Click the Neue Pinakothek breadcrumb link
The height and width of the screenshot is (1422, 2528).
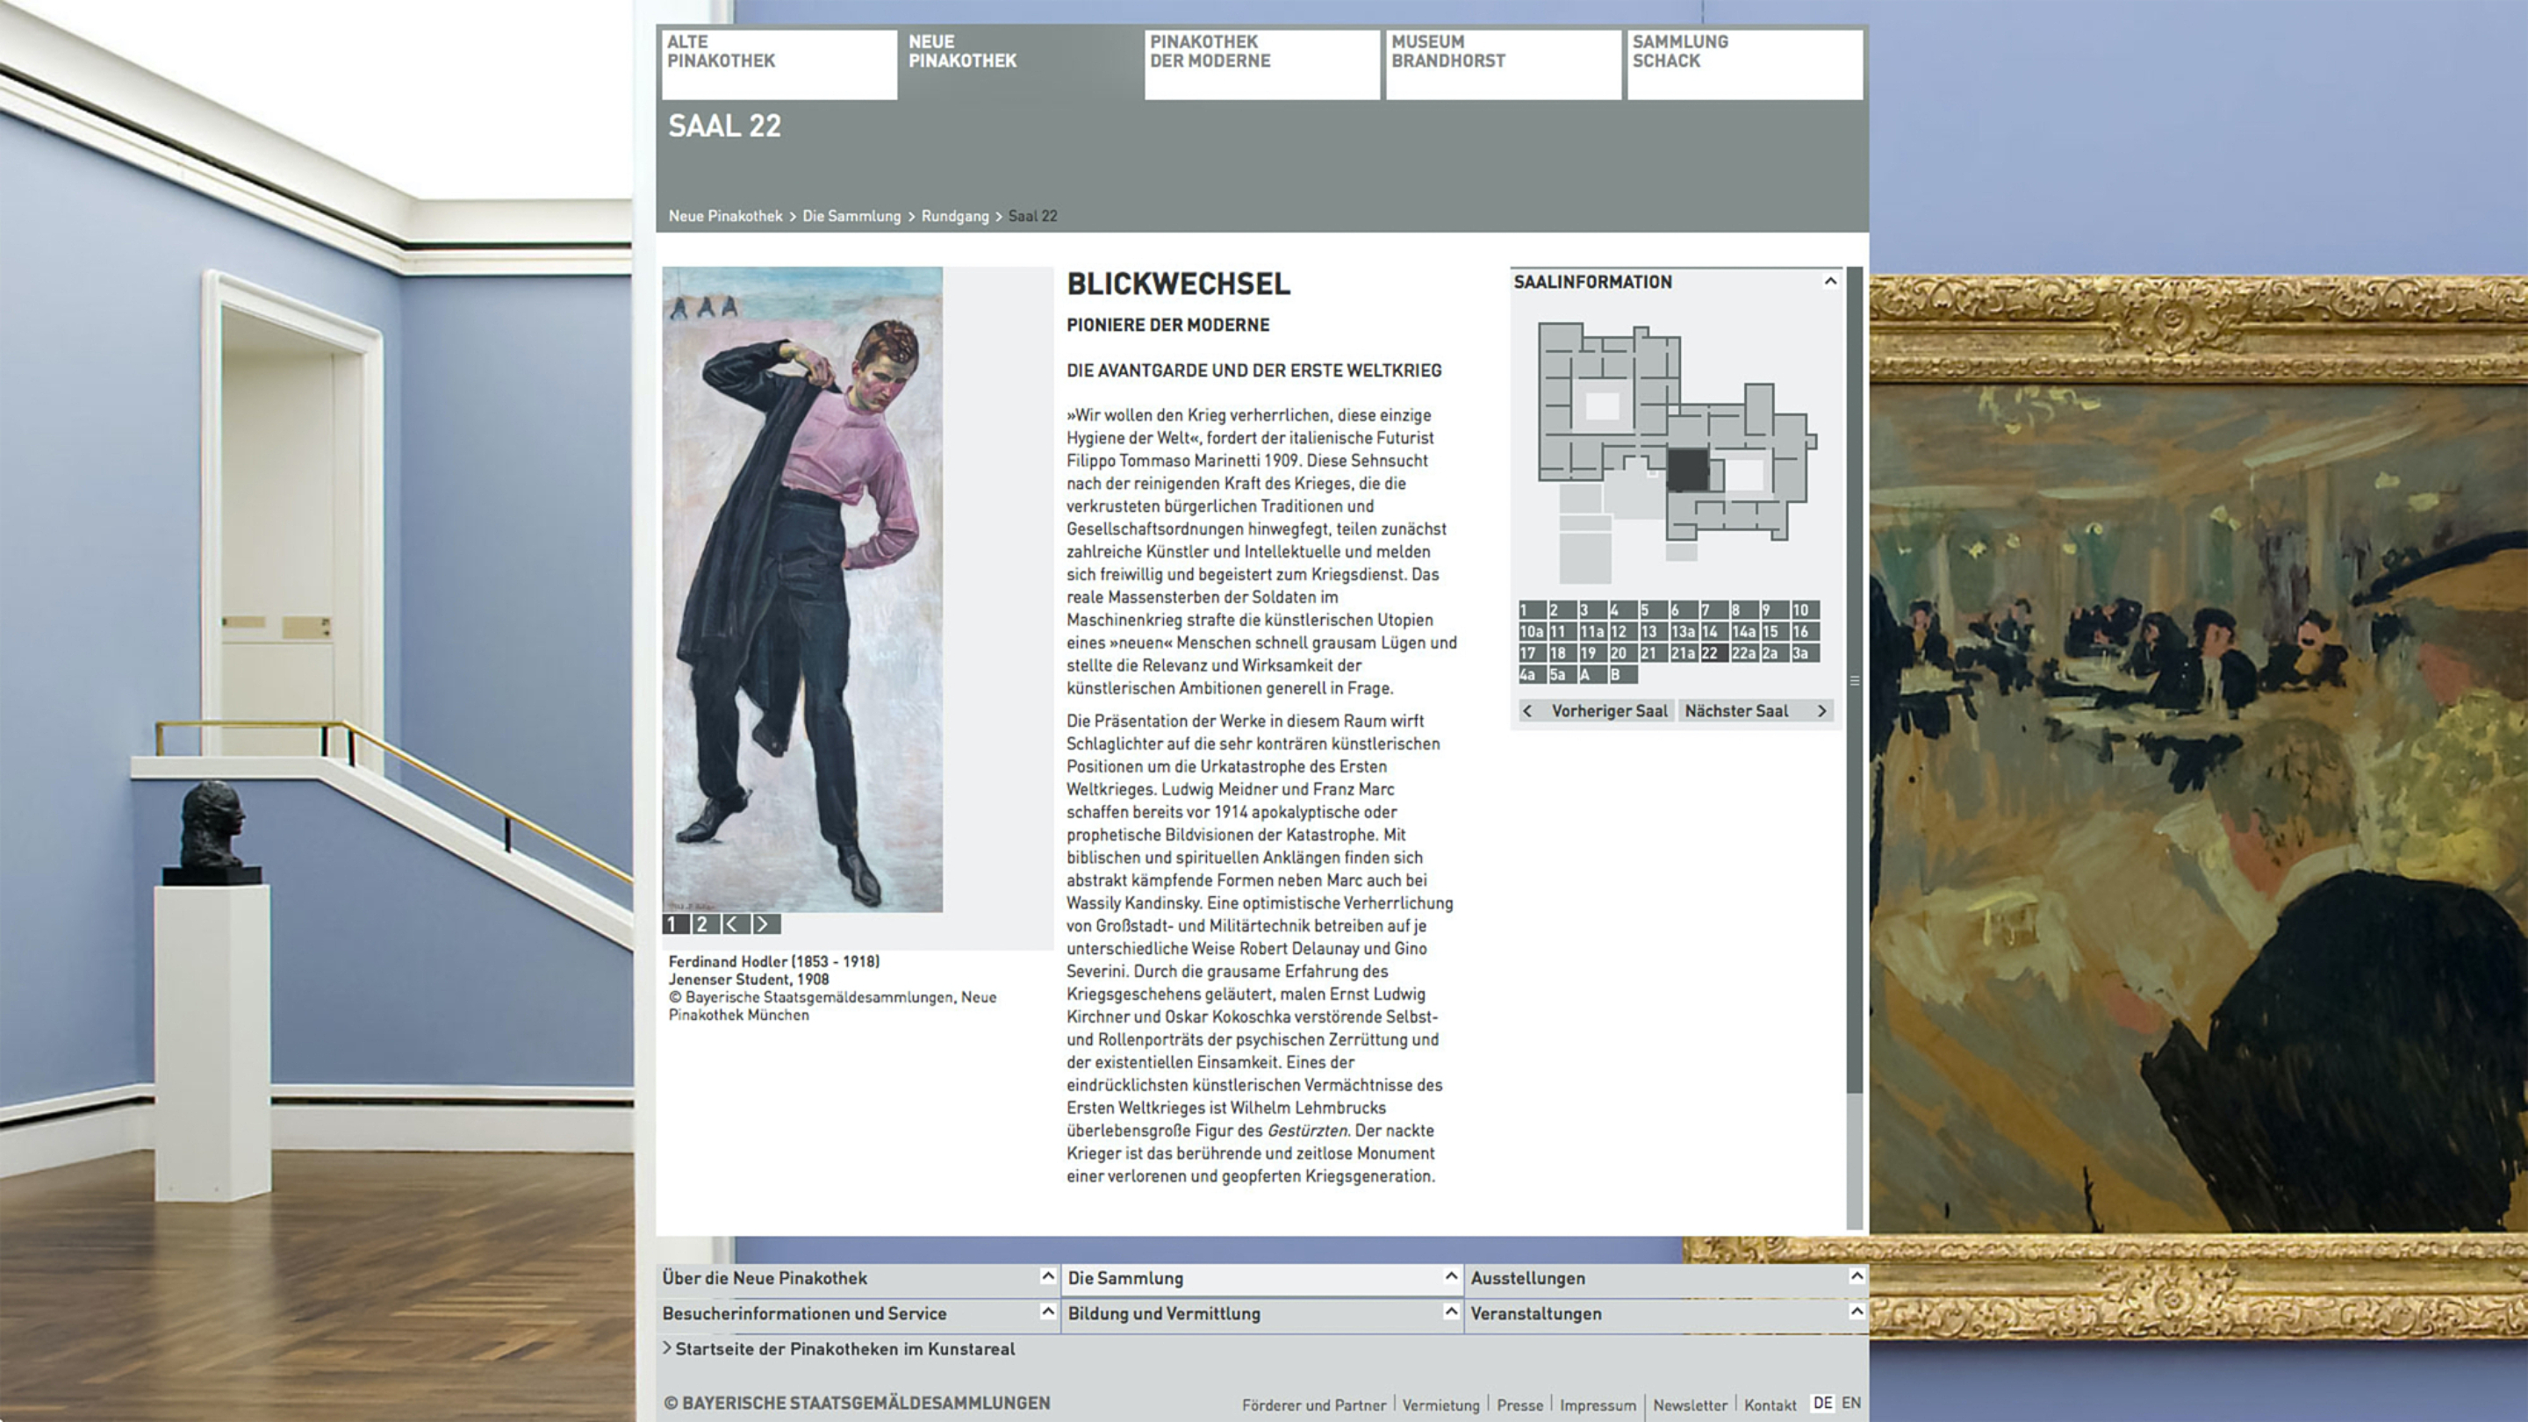point(725,216)
